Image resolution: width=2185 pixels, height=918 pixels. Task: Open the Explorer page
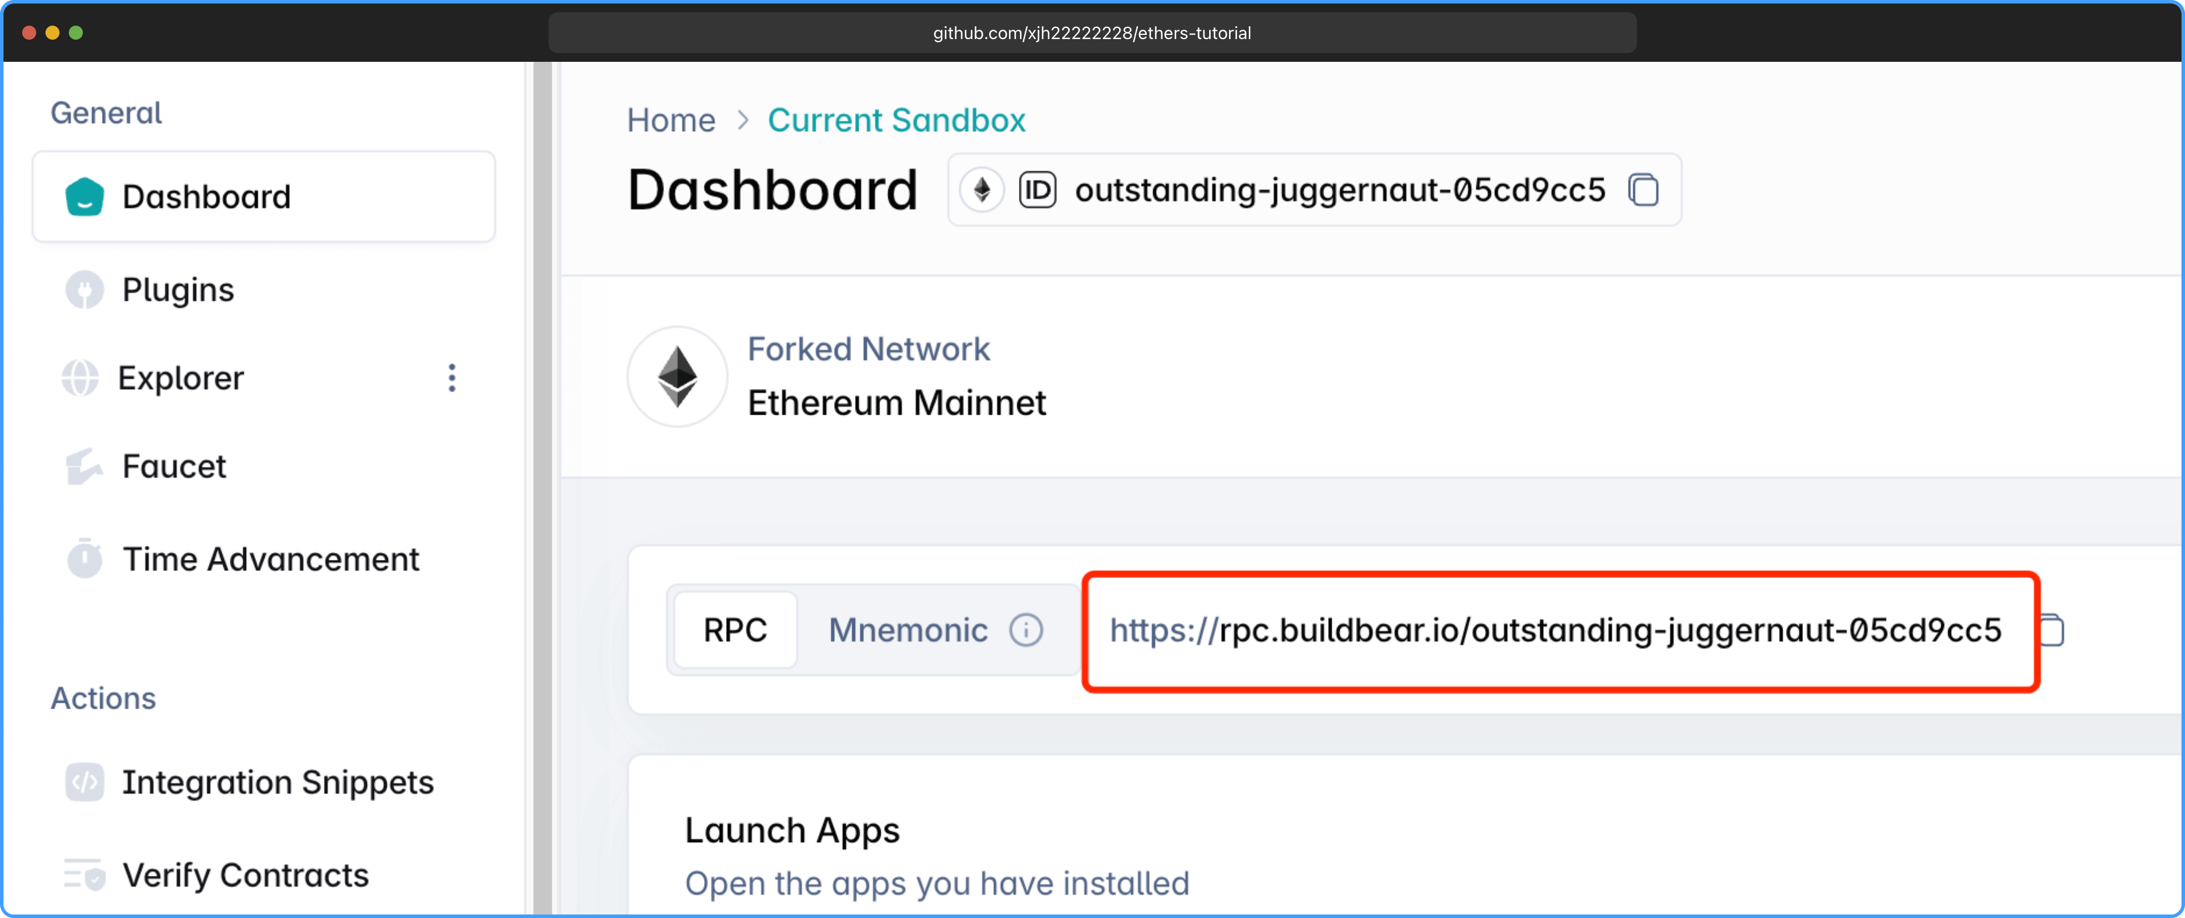click(x=181, y=379)
